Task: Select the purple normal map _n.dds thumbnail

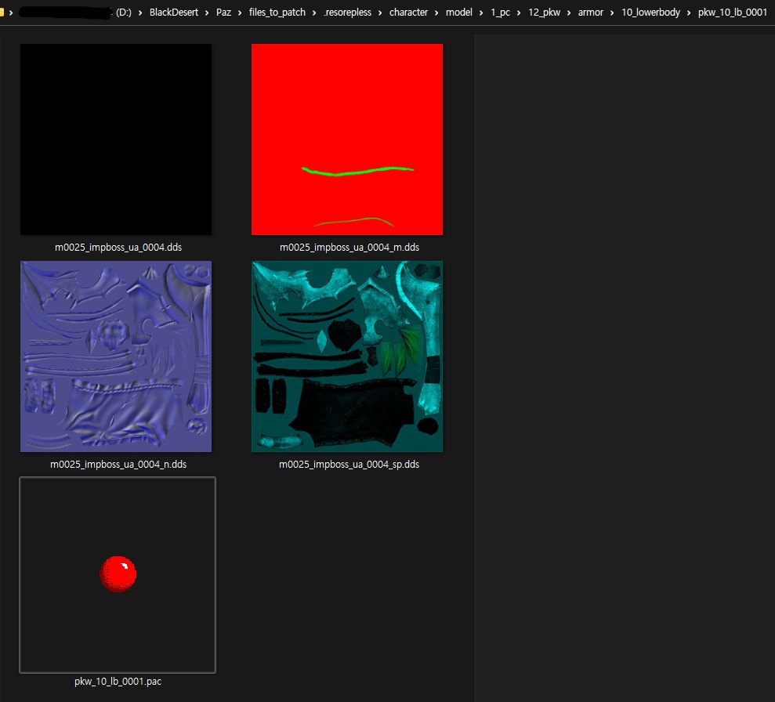Action: [x=116, y=356]
